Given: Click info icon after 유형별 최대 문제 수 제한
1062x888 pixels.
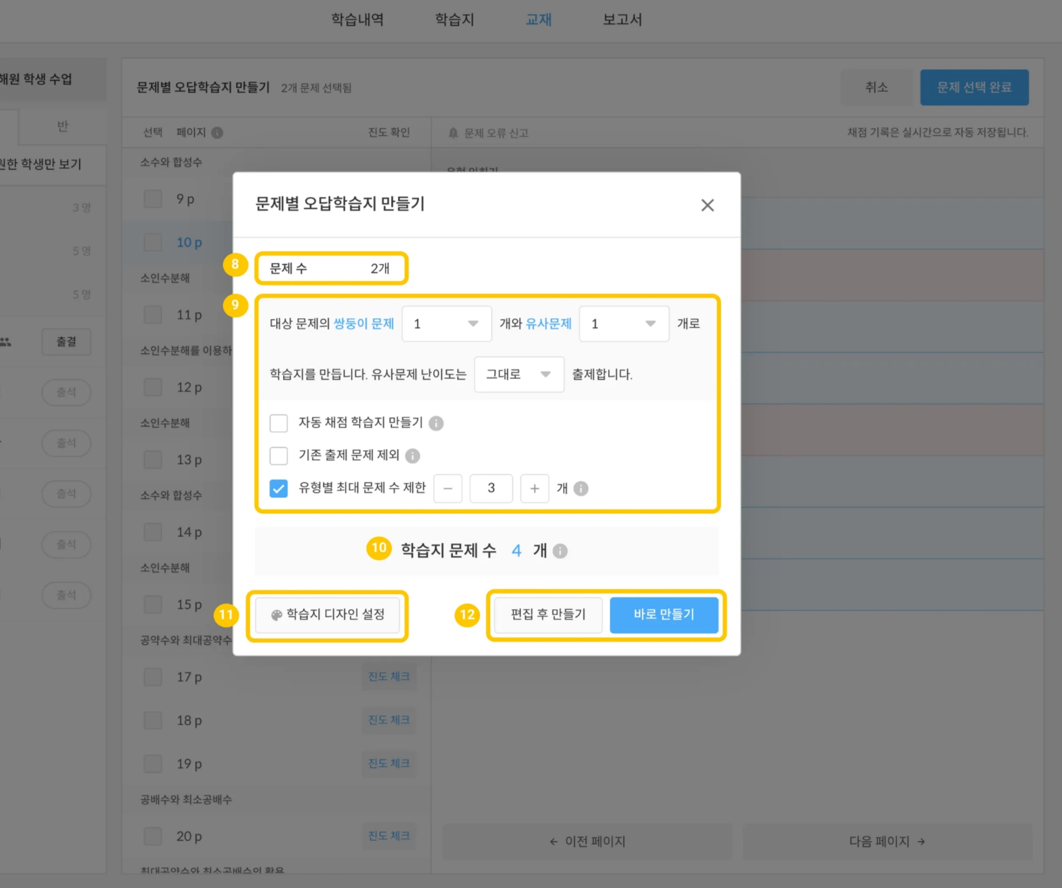Looking at the screenshot, I should pyautogui.click(x=581, y=489).
